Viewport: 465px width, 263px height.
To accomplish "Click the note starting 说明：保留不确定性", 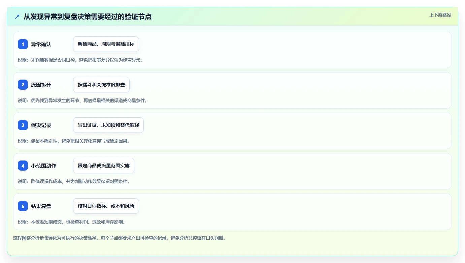I will pyautogui.click(x=74, y=141).
